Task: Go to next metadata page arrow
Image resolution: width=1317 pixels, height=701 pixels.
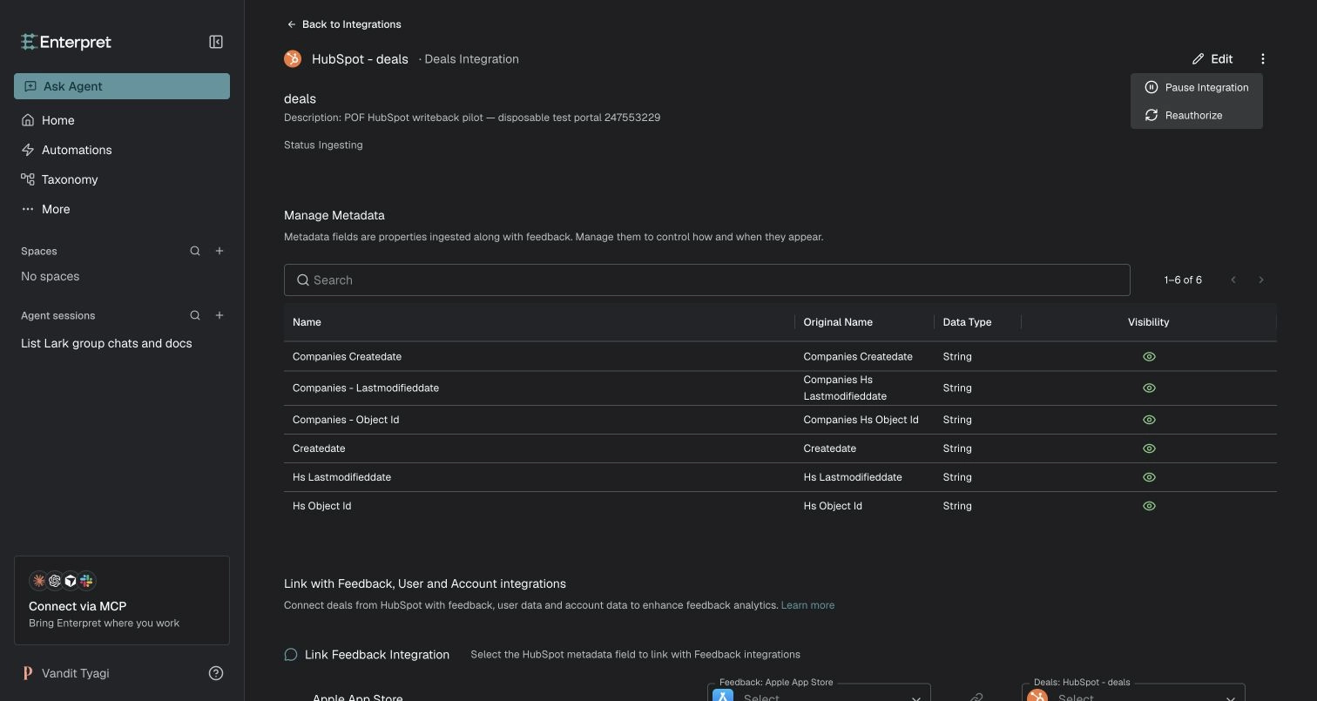Action: pos(1260,280)
